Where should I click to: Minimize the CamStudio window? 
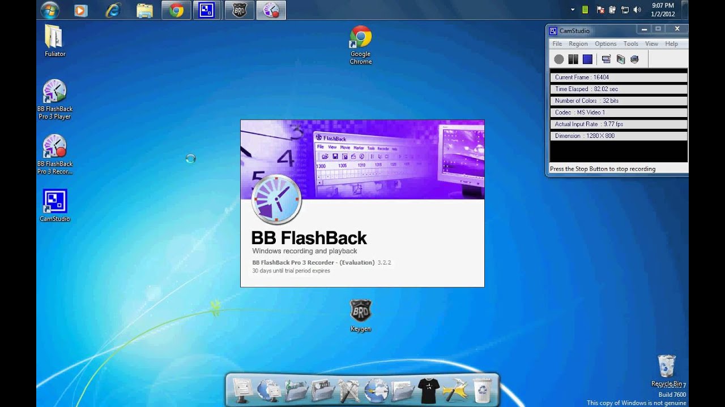coord(644,29)
